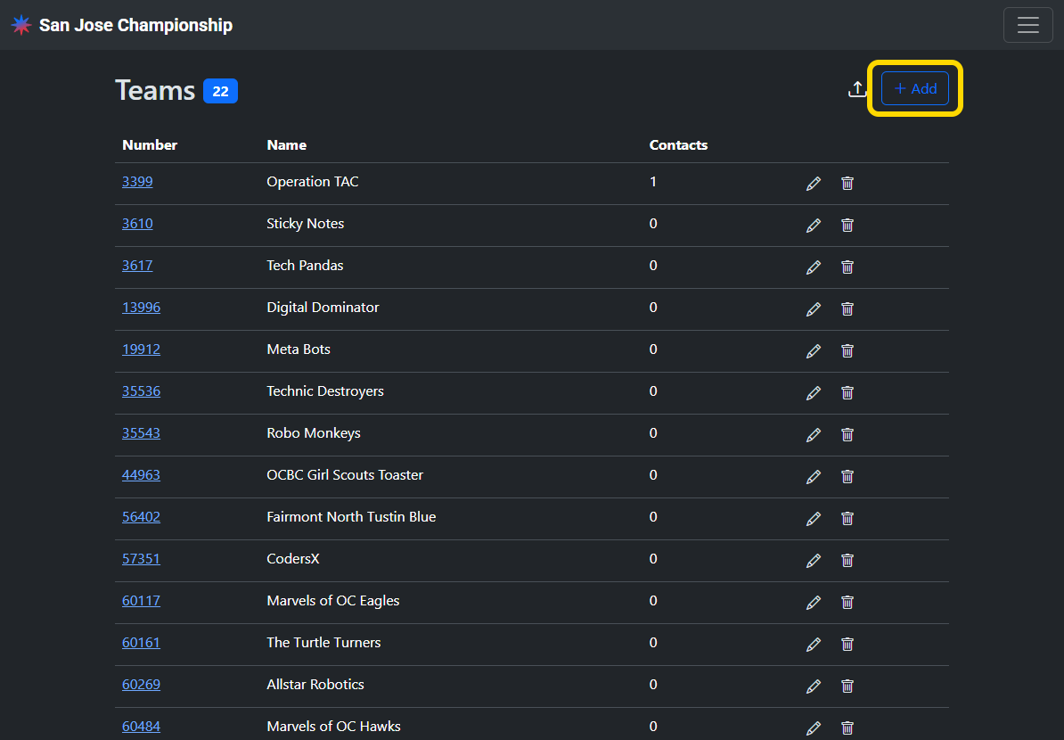Delete the Sticky Notes team
The height and width of the screenshot is (740, 1064).
tap(847, 226)
